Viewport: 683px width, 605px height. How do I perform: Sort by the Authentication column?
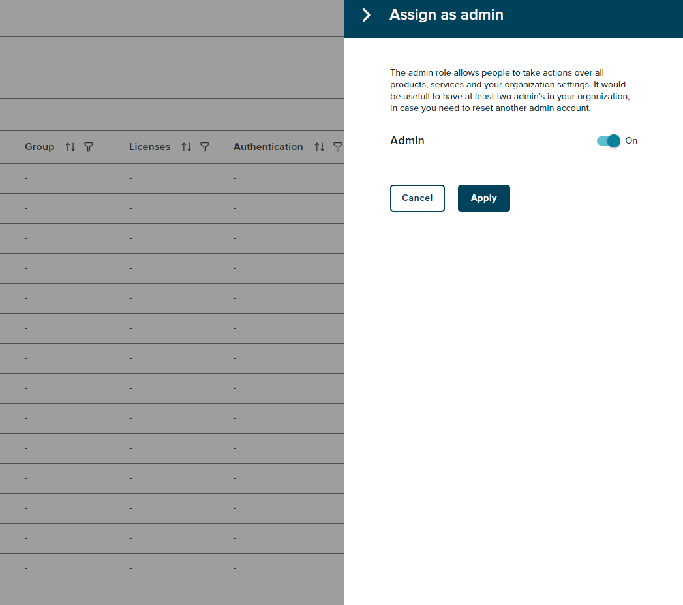320,147
